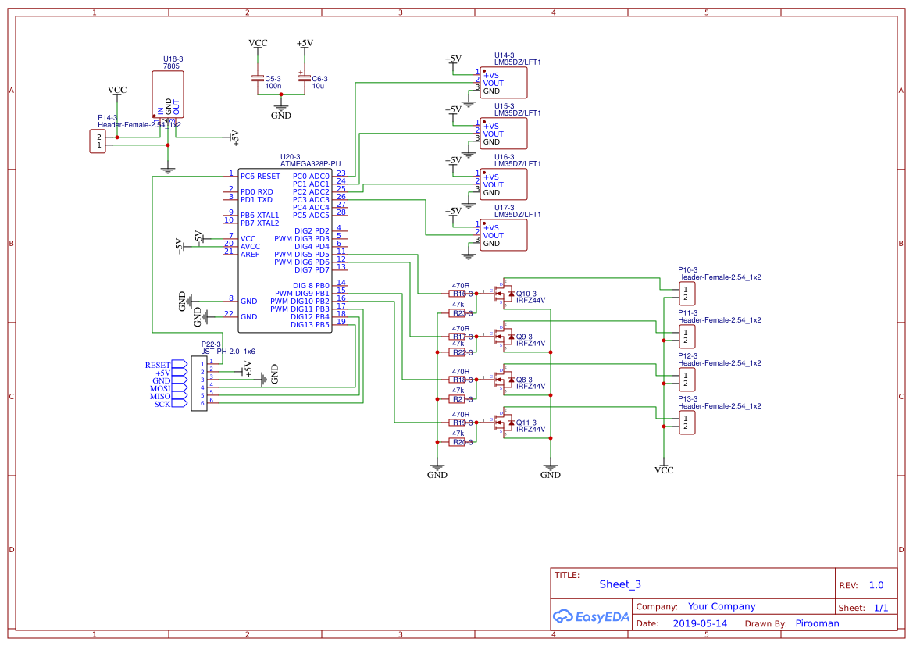Select the LM35DZ temperature sensor U14-3

(503, 82)
